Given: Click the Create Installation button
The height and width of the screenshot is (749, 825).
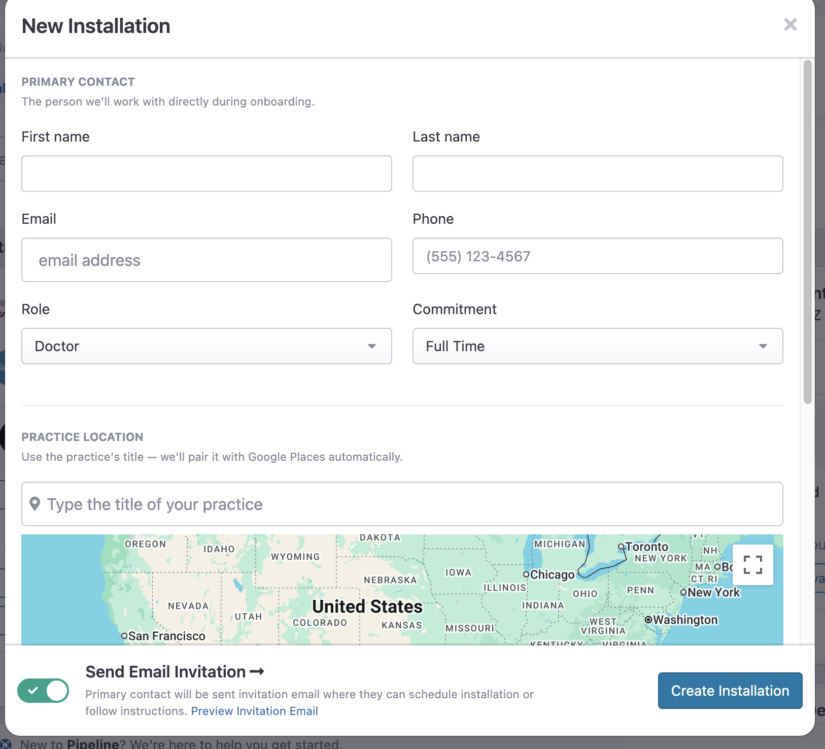Looking at the screenshot, I should [x=730, y=691].
